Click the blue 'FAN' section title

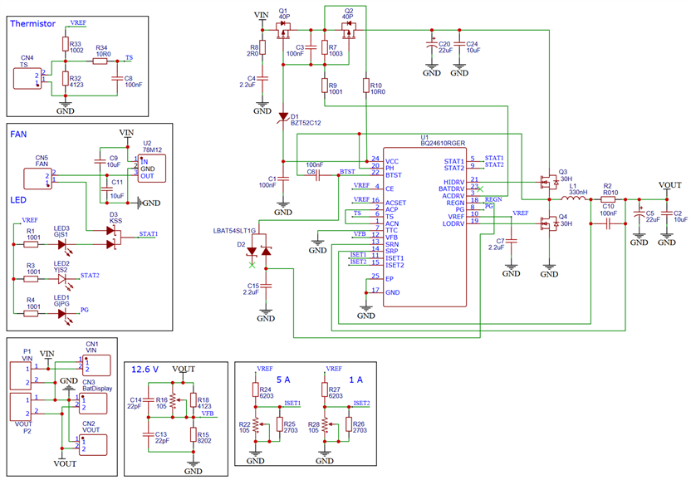click(18, 134)
